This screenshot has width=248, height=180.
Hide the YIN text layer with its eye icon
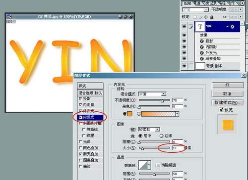184,27
